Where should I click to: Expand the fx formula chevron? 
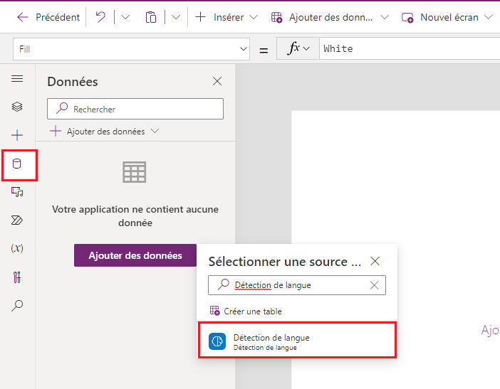pyautogui.click(x=306, y=48)
